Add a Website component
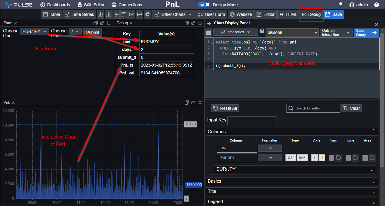This screenshot has width=385, height=206. [x=241, y=14]
